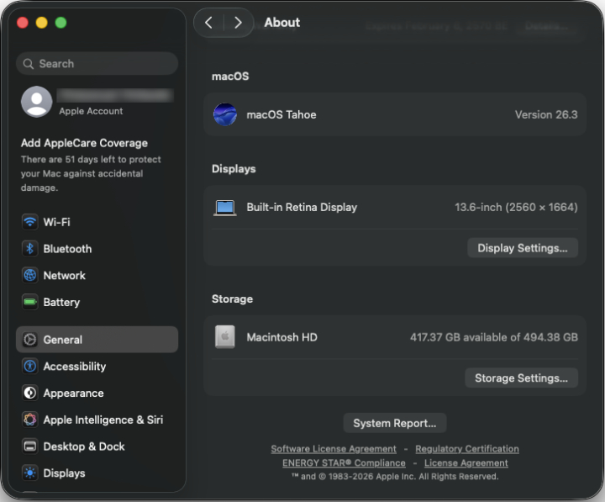This screenshot has height=502, width=605.
Task: Click the Search field in sidebar
Action: 97,64
